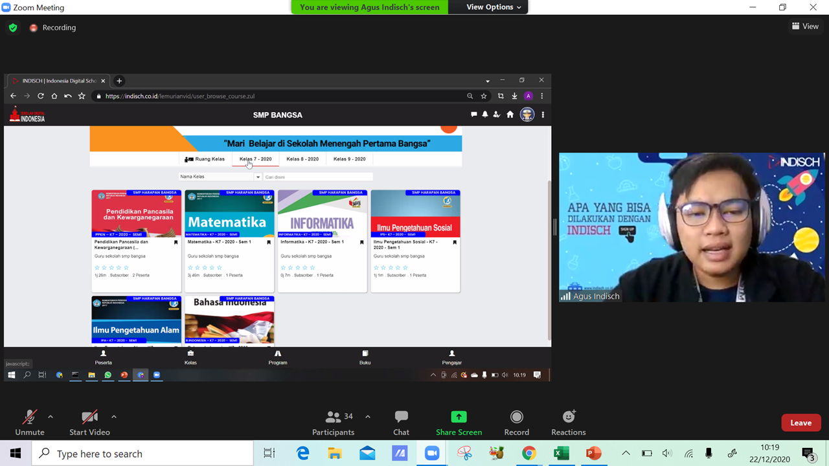Image resolution: width=829 pixels, height=466 pixels.
Task: Turn on camera with Start Video
Action: [x=89, y=423]
